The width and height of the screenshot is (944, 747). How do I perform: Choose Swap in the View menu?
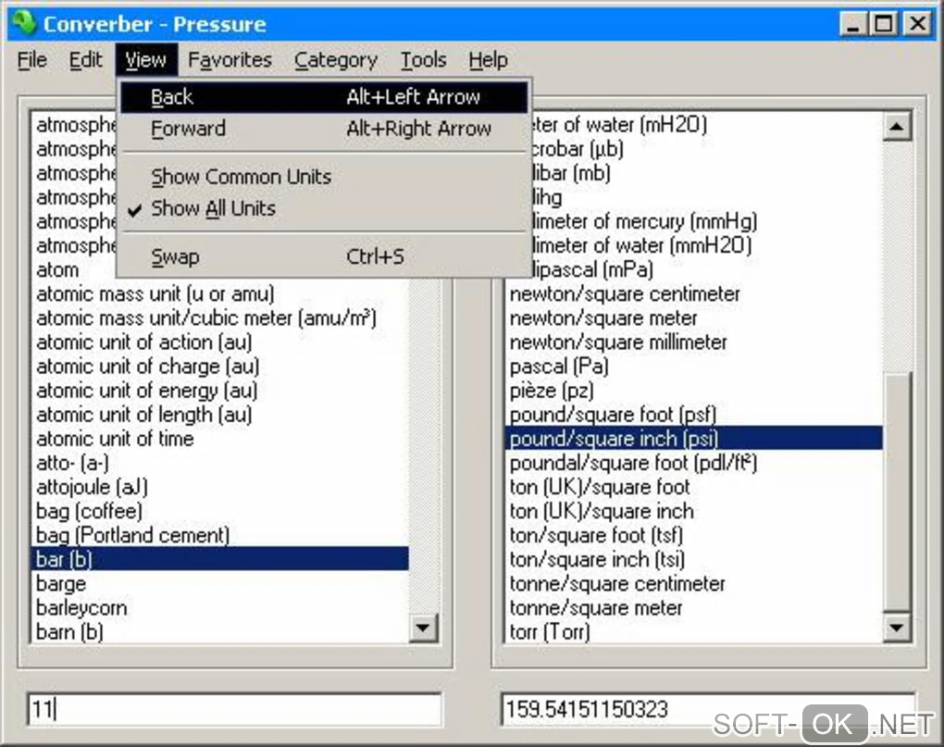(x=324, y=257)
